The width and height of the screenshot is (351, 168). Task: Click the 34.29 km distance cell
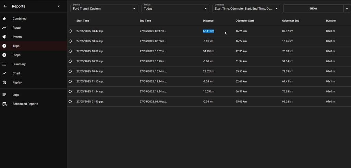coord(208,51)
